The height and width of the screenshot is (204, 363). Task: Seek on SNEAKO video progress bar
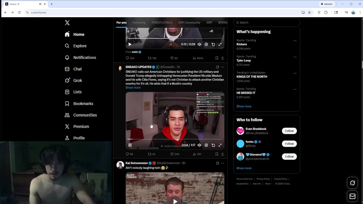175,139
